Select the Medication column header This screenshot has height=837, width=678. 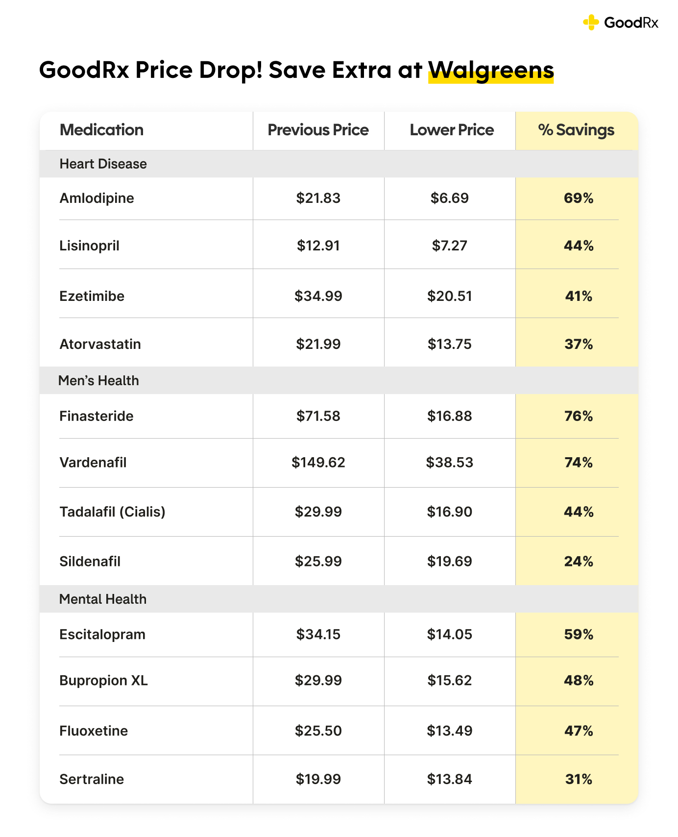(101, 130)
